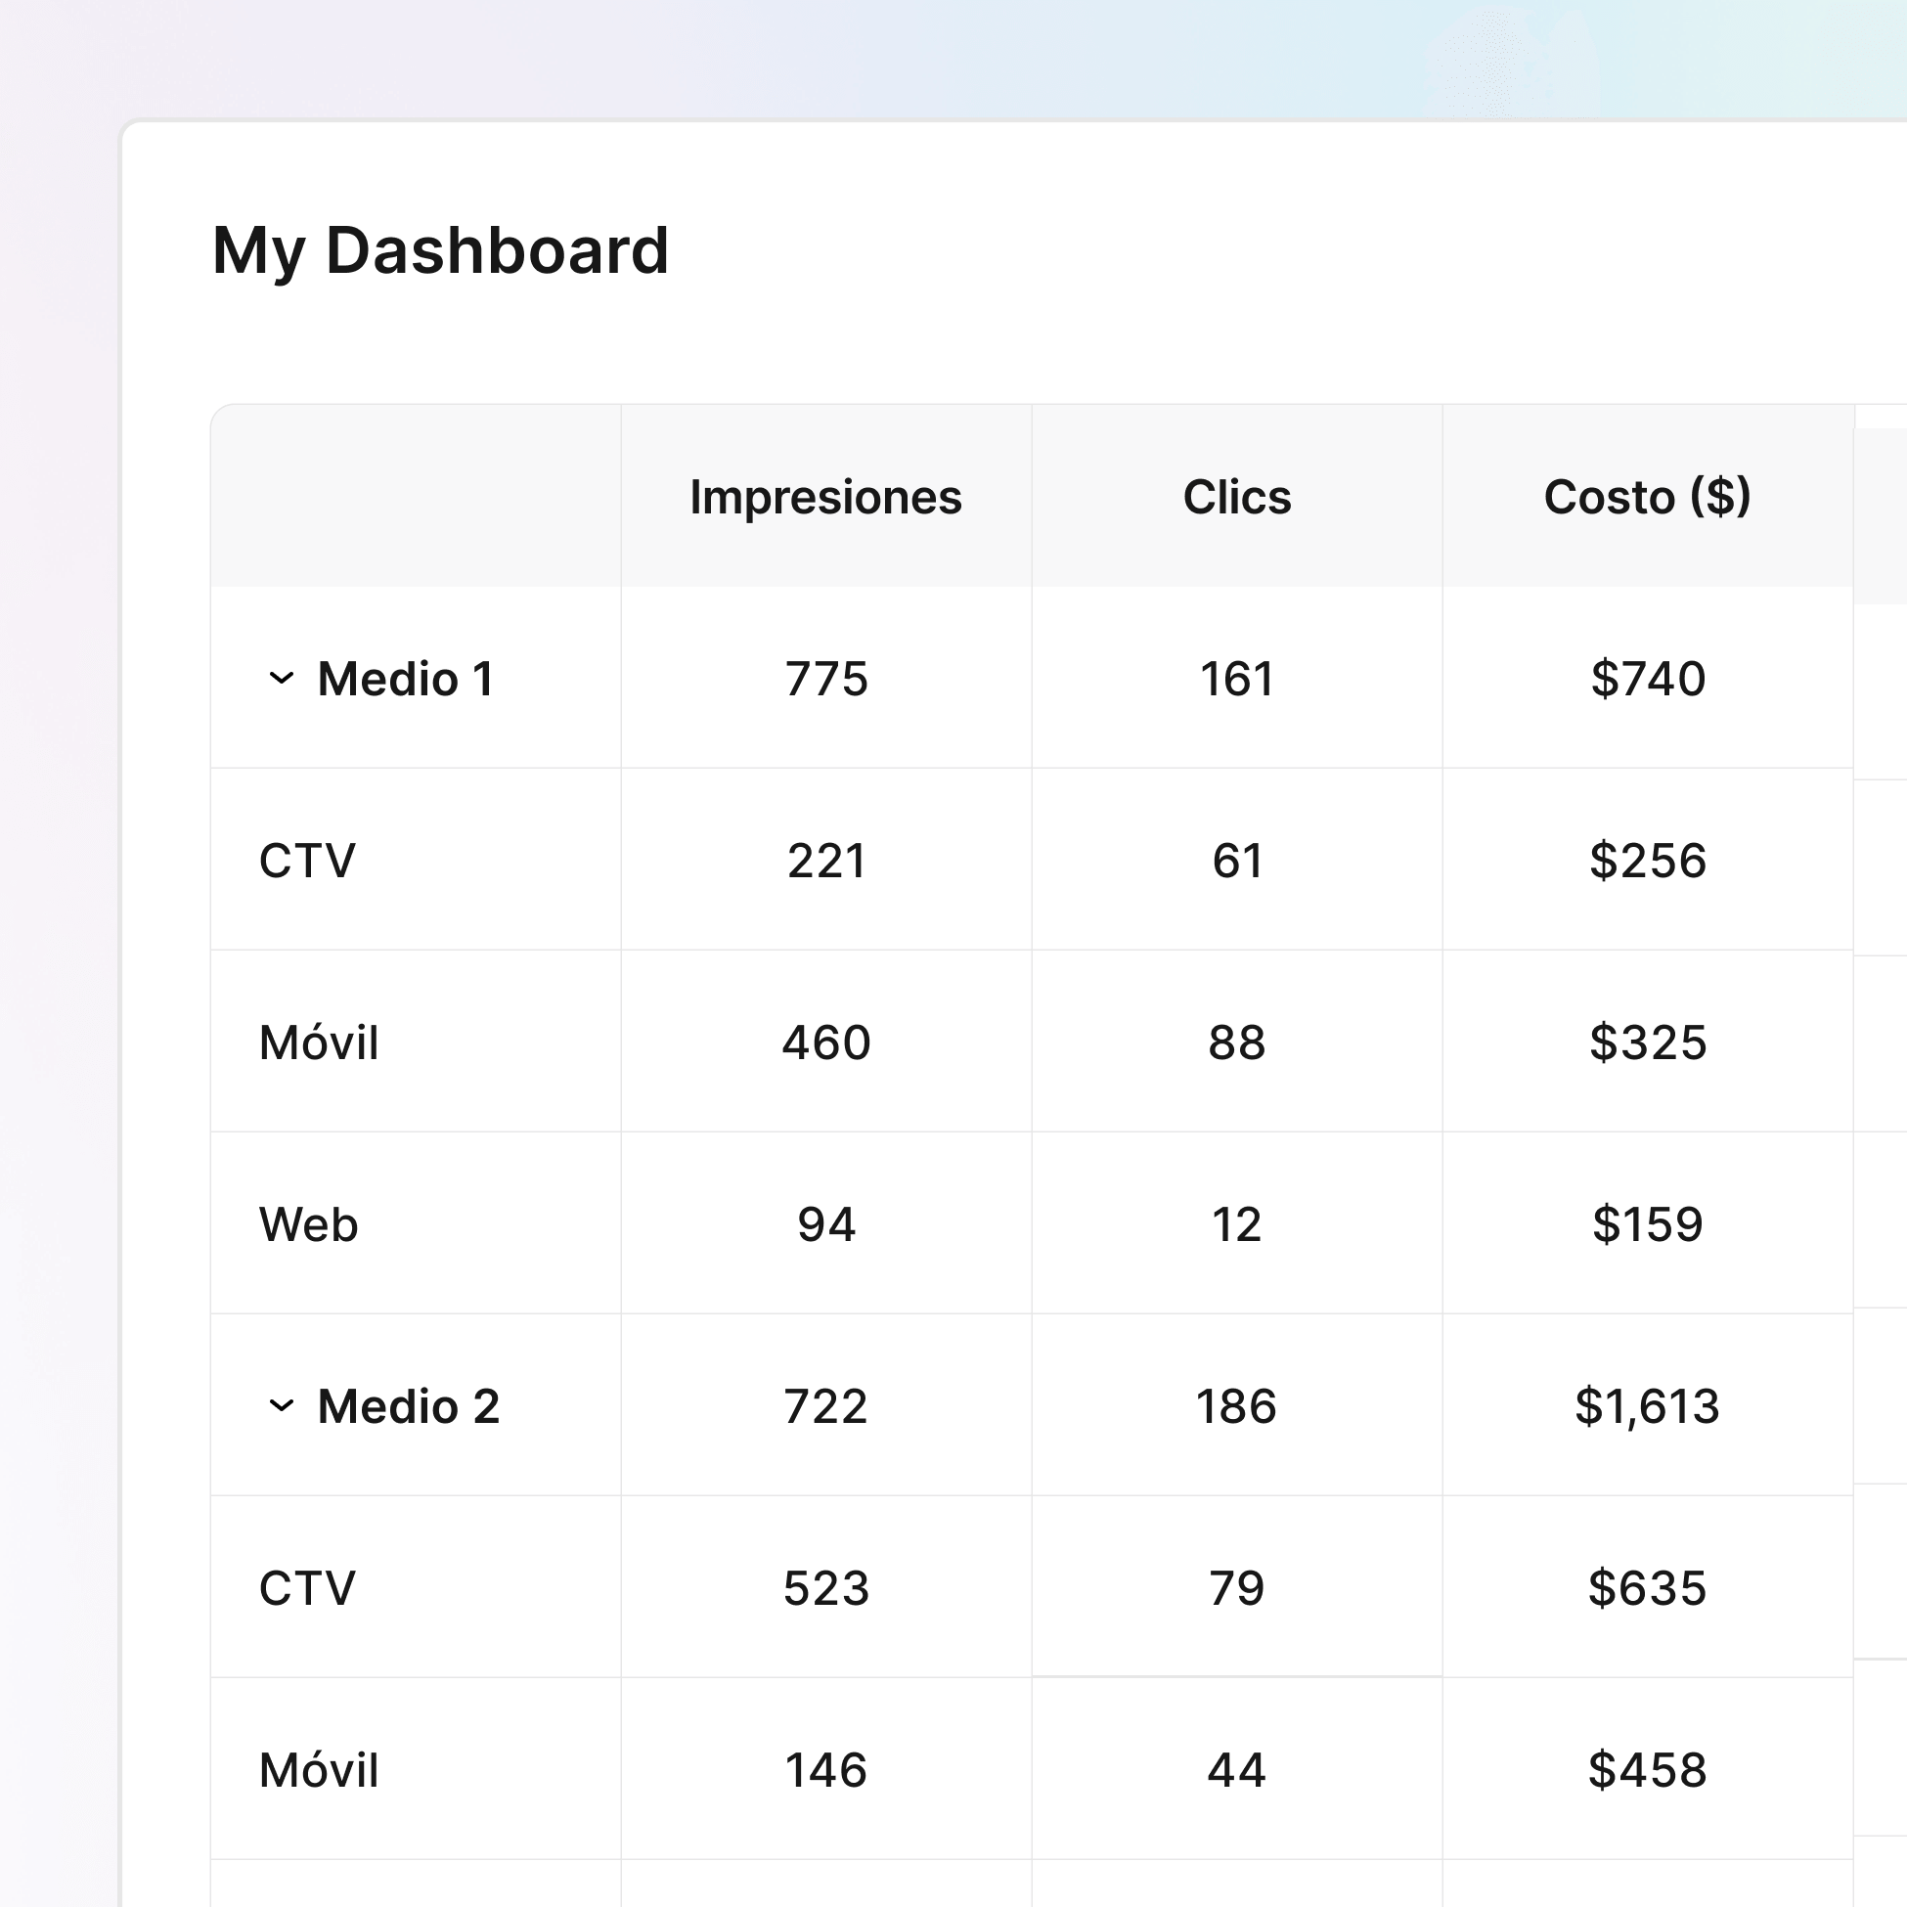Select the Medio 2 row label

[408, 1406]
